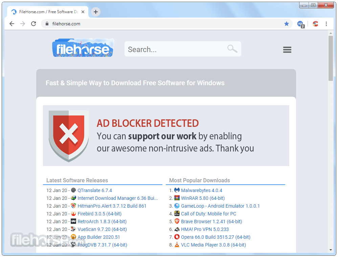338x257 pixels.
Task: Open App Builder 2020.51 link
Action: [x=99, y=237]
